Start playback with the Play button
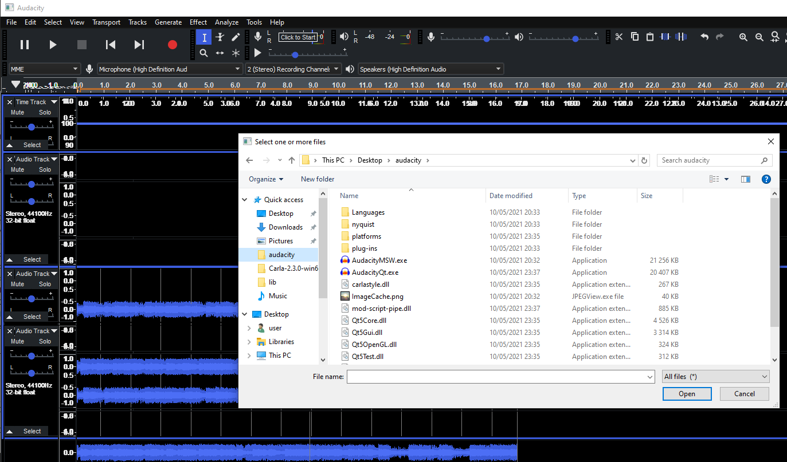 [x=53, y=44]
